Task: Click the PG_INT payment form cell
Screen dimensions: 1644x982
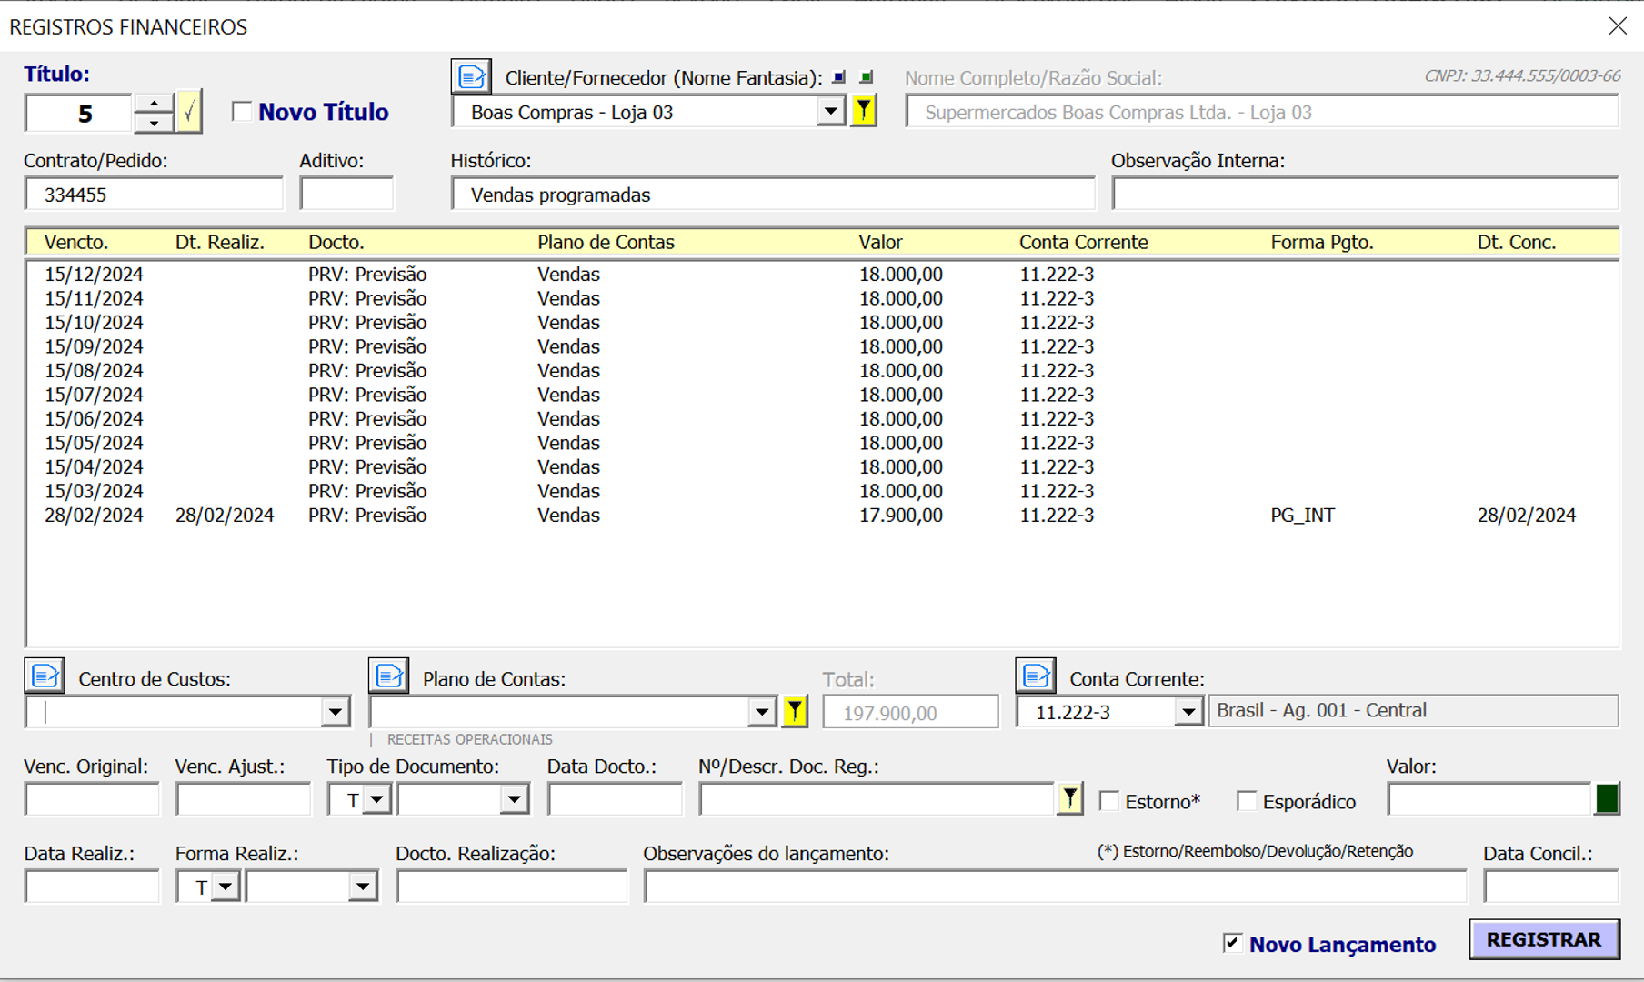Action: tap(1303, 515)
